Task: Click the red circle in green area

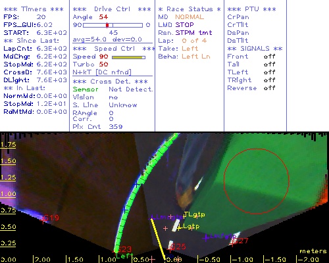Action: coord(257,181)
